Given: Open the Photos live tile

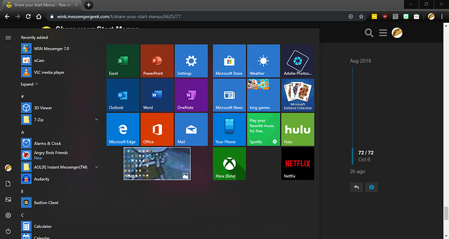Looking at the screenshot, I should [x=157, y=163].
